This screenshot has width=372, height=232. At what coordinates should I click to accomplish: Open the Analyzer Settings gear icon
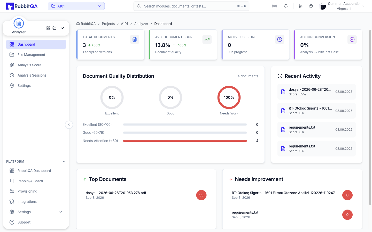(12, 86)
